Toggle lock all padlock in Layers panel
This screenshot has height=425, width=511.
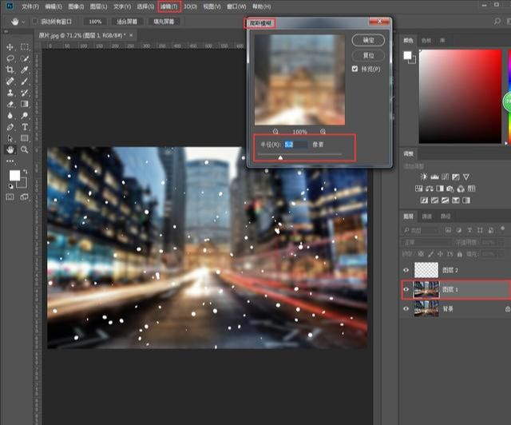[460, 254]
